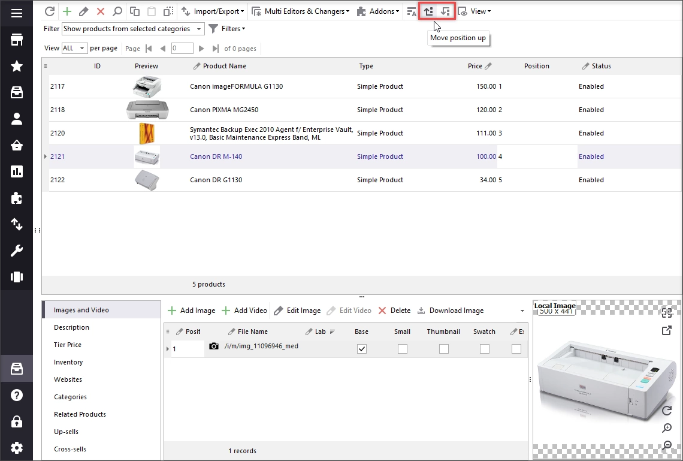Click the clone product toolbar icon
This screenshot has height=461, width=683.
click(x=168, y=11)
